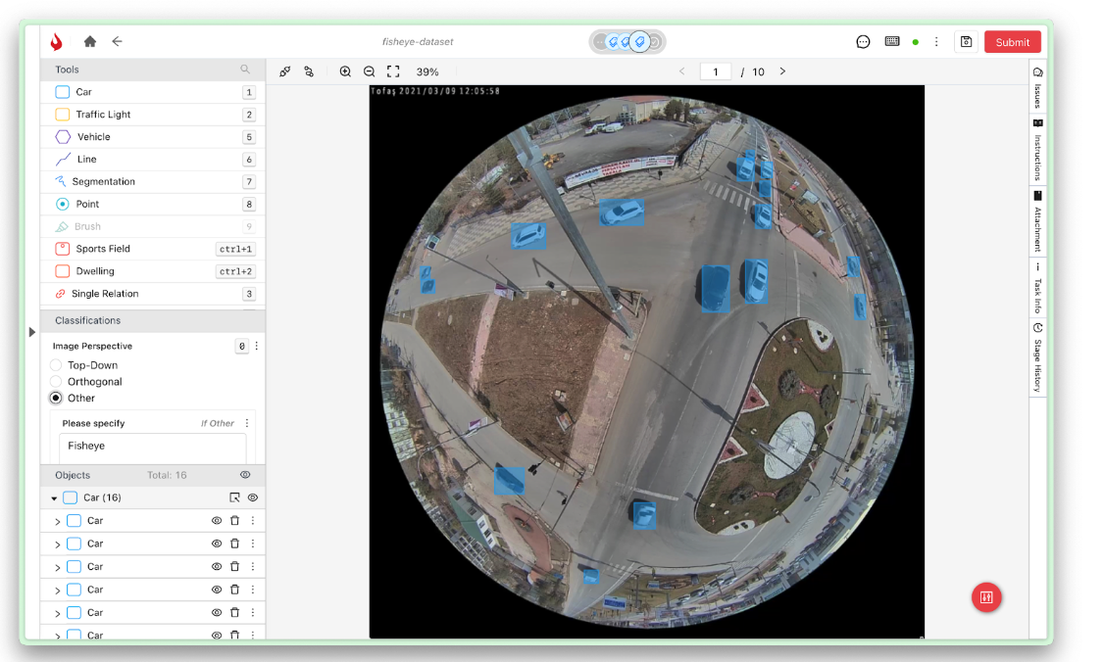Viewport: 1104px width, 662px height.
Task: Hide all objects using the eye icon
Action: [x=244, y=475]
